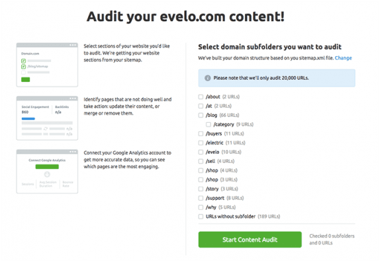Screen dimensions: 380x262
Task: Check the /electric subfolder checkbox
Action: coord(201,143)
